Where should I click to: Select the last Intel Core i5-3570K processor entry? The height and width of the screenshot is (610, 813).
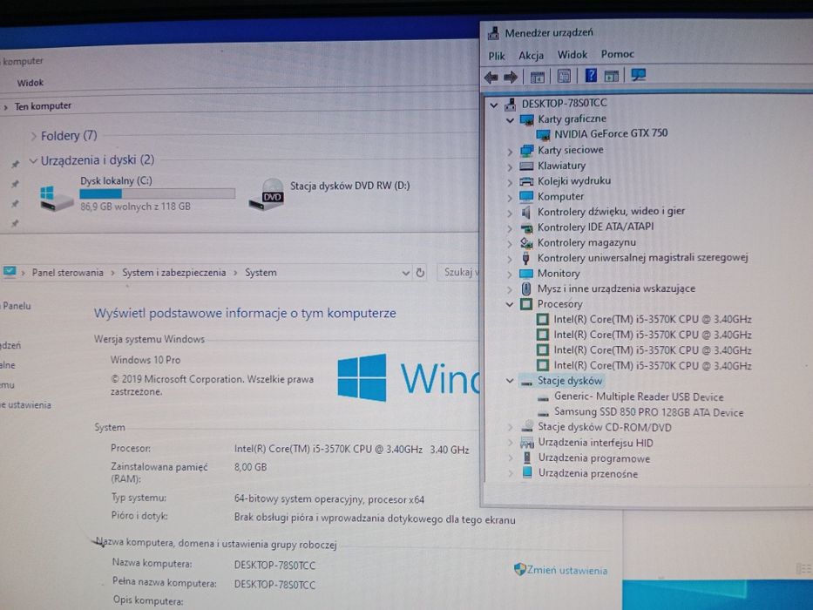(653, 366)
